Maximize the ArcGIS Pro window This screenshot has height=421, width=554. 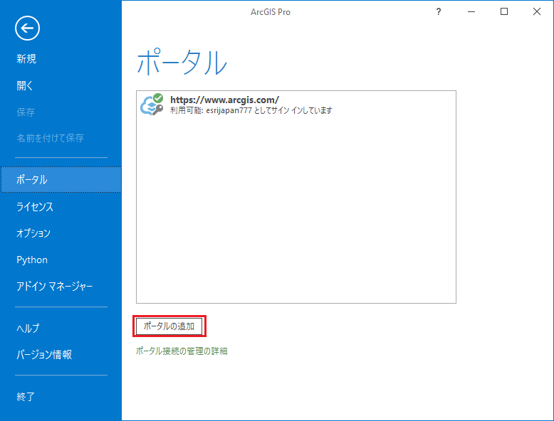pyautogui.click(x=504, y=11)
